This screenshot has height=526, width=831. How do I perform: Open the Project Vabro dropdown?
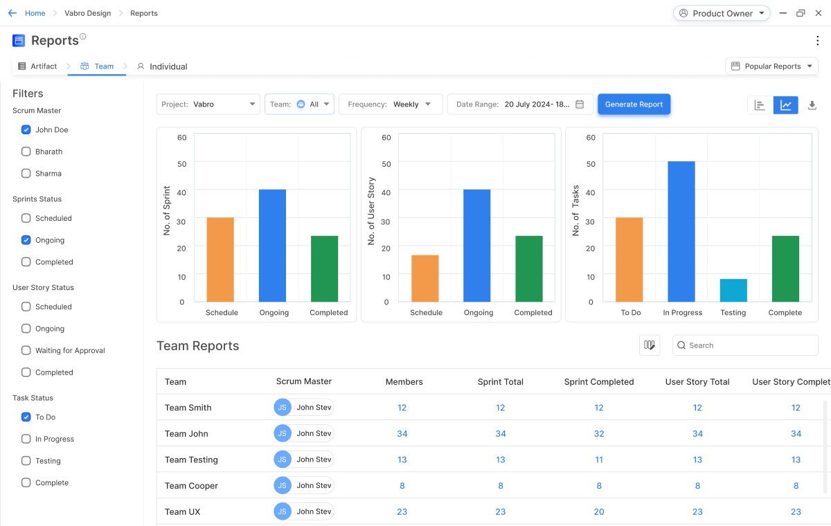(208, 105)
